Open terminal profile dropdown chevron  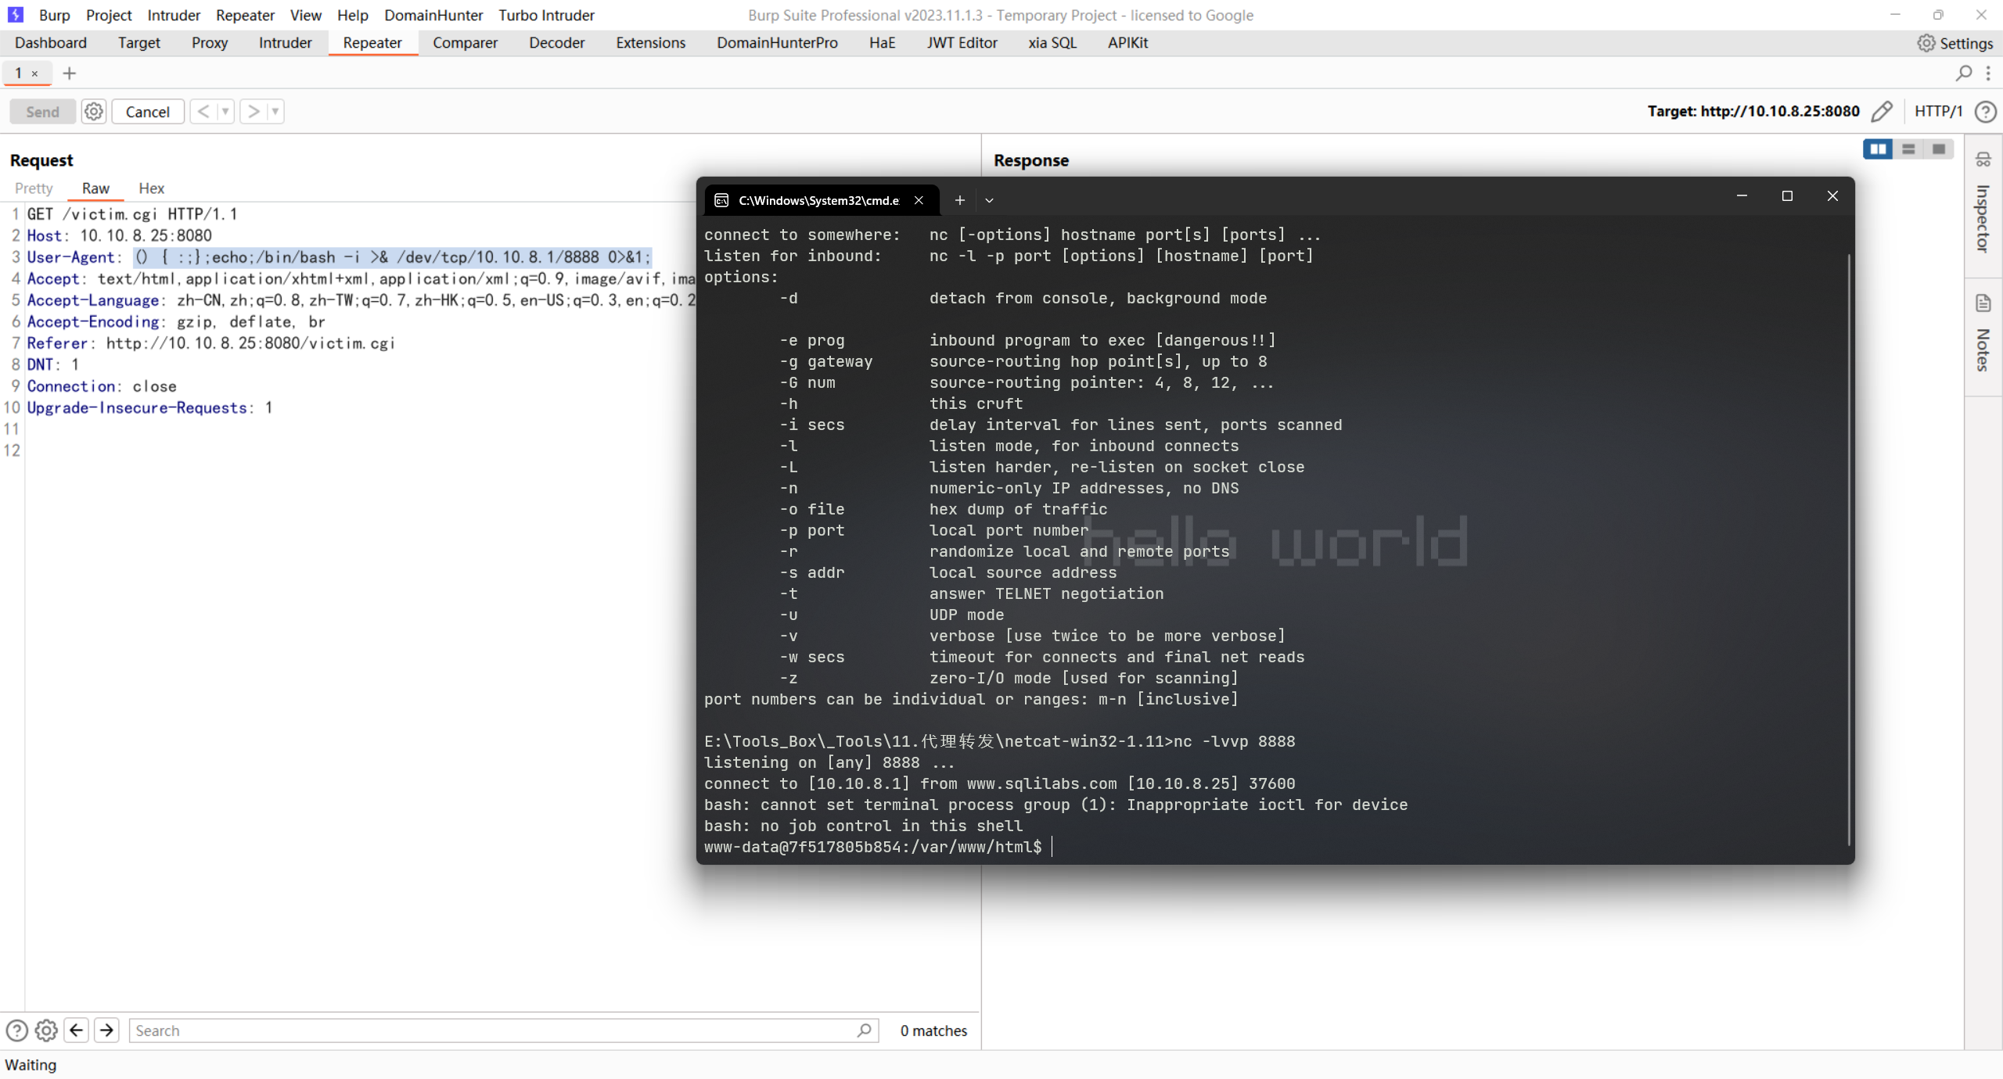pos(989,200)
